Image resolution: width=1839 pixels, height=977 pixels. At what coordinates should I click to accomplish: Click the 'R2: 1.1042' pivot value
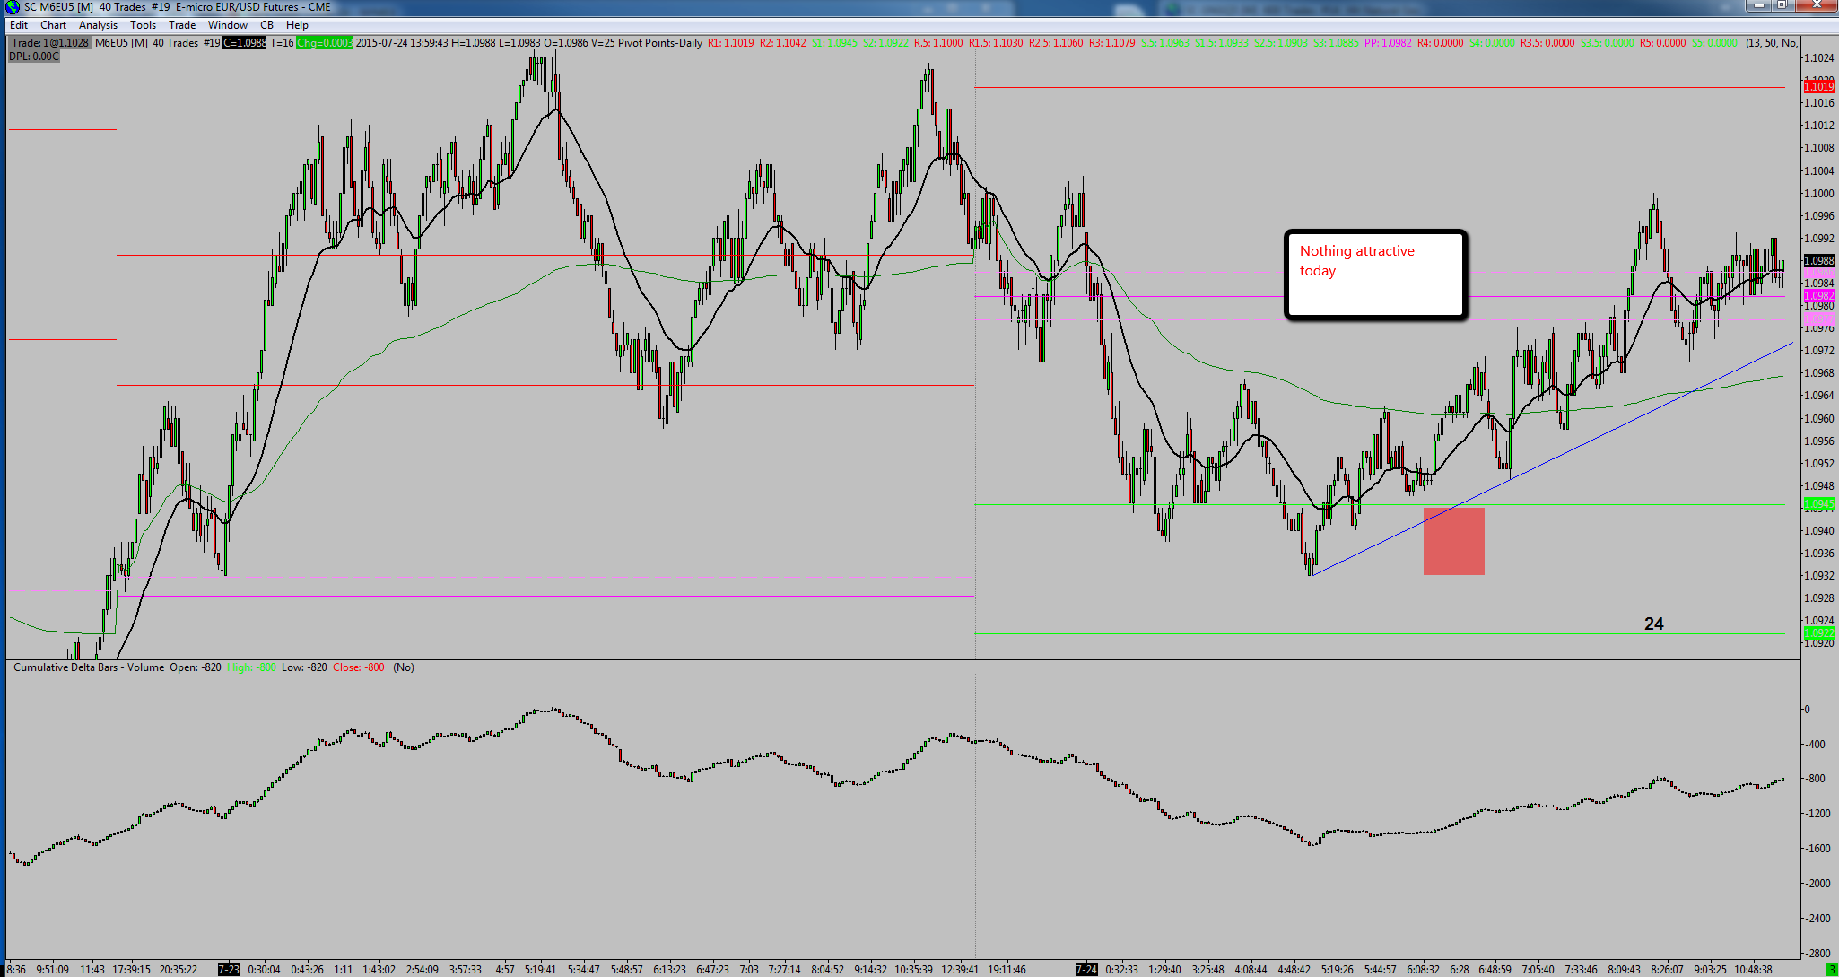point(783,43)
